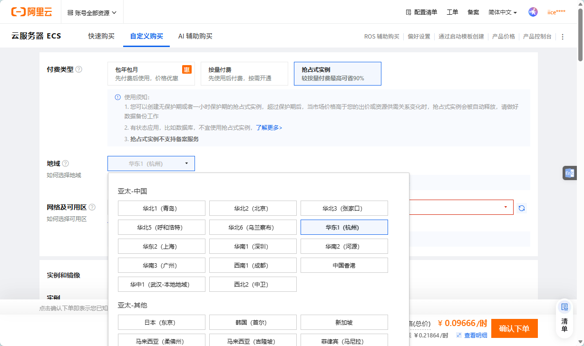584x346 pixels.
Task: Click the Alibaba Cloud logo
Action: click(32, 12)
